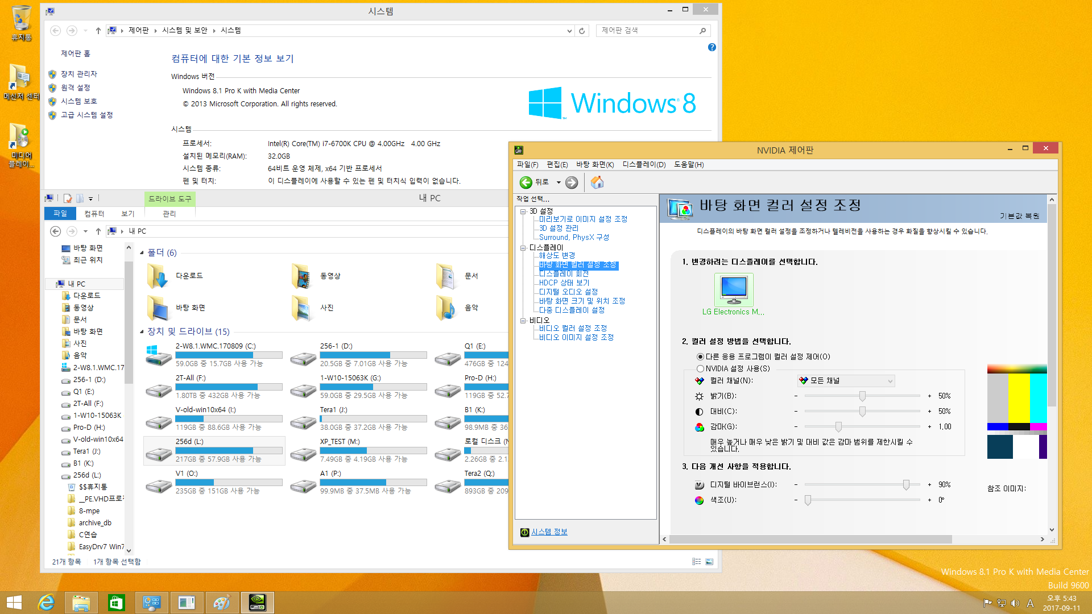Viewport: 1092px width, 614px height.
Task: Click the 밝기(B) brightness slider
Action: pos(862,396)
